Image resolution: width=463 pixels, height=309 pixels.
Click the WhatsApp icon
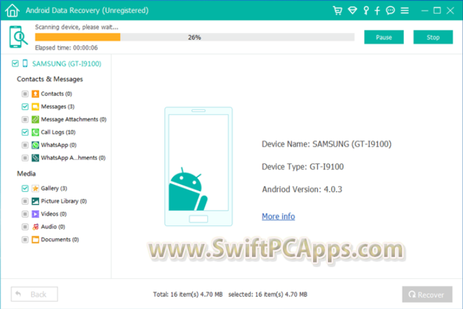[35, 145]
